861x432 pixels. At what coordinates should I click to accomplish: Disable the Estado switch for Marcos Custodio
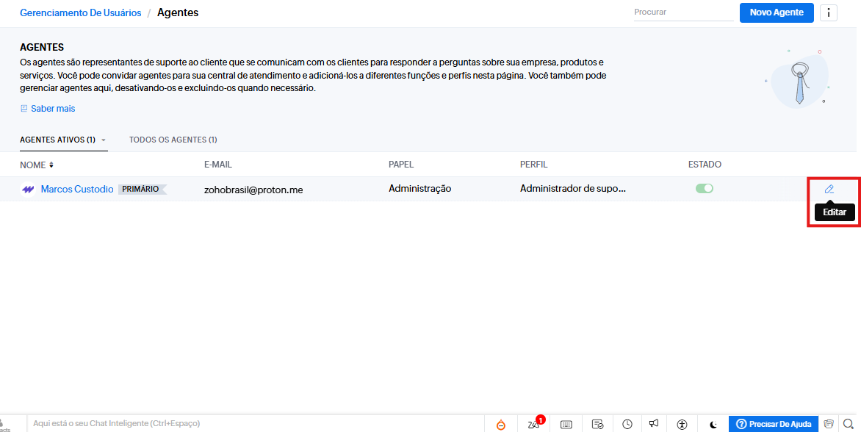click(x=704, y=189)
